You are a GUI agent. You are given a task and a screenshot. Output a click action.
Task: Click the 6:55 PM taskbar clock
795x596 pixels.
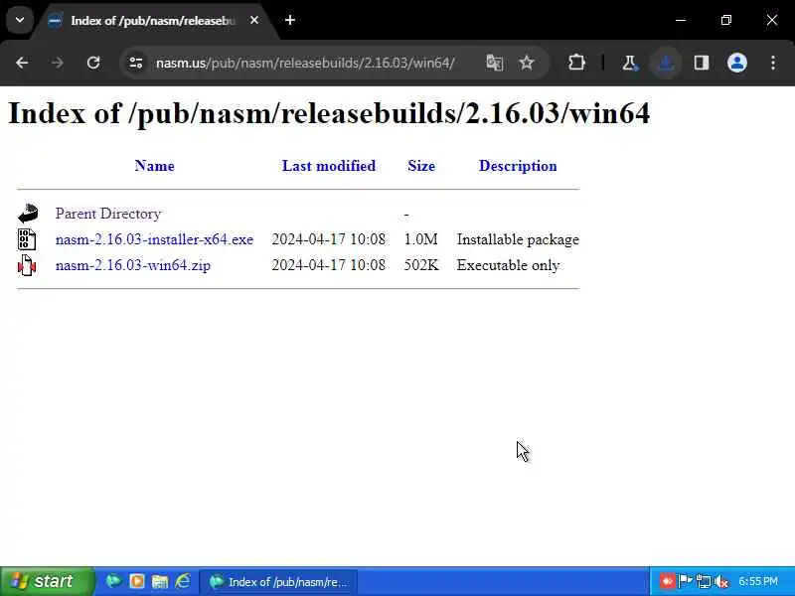tap(758, 581)
